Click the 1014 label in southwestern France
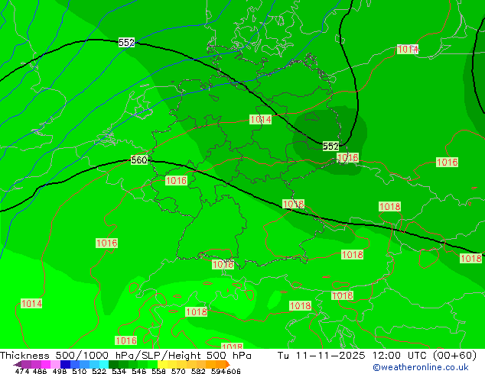The width and height of the screenshot is (485, 374). click(x=31, y=303)
